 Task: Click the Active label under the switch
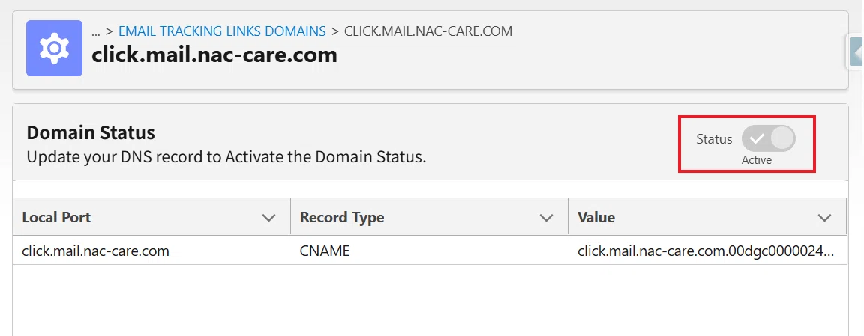tap(757, 161)
